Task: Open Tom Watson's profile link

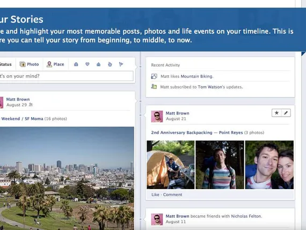Action: [210, 87]
